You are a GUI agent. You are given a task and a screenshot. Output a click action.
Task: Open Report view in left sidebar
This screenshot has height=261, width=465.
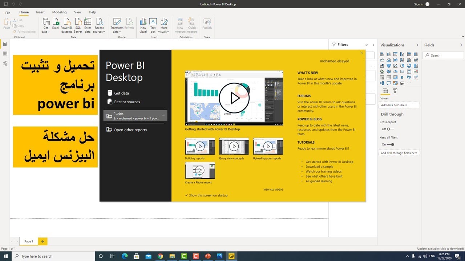5,44
